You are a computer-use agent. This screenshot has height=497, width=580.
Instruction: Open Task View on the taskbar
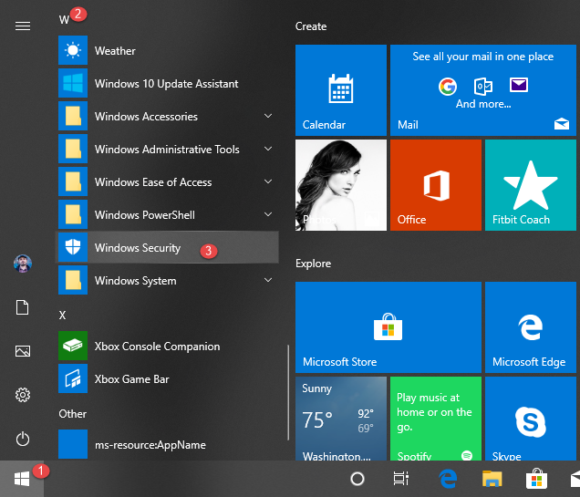401,479
